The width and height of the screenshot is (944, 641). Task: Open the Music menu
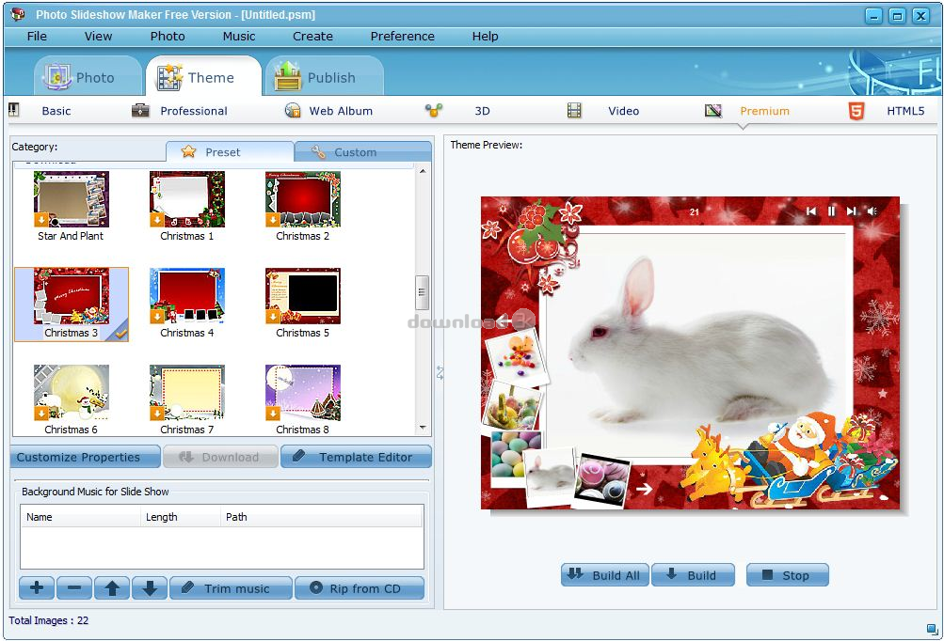point(239,36)
